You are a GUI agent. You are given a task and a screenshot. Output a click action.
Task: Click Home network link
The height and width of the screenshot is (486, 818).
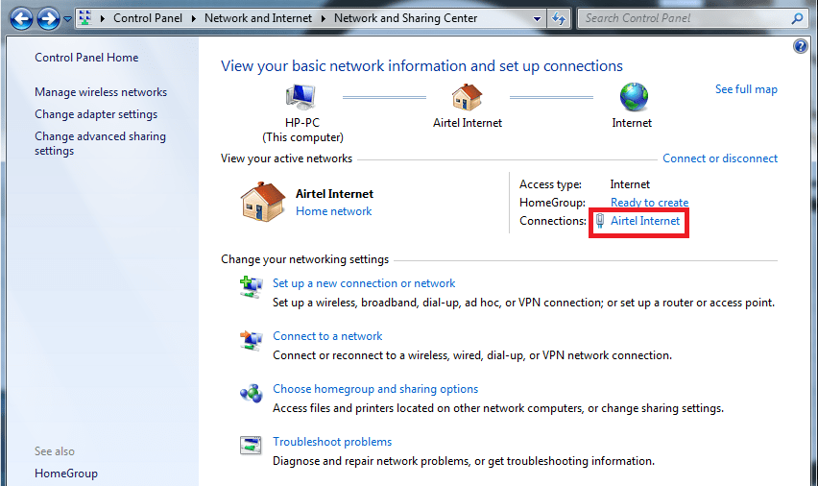coord(334,211)
